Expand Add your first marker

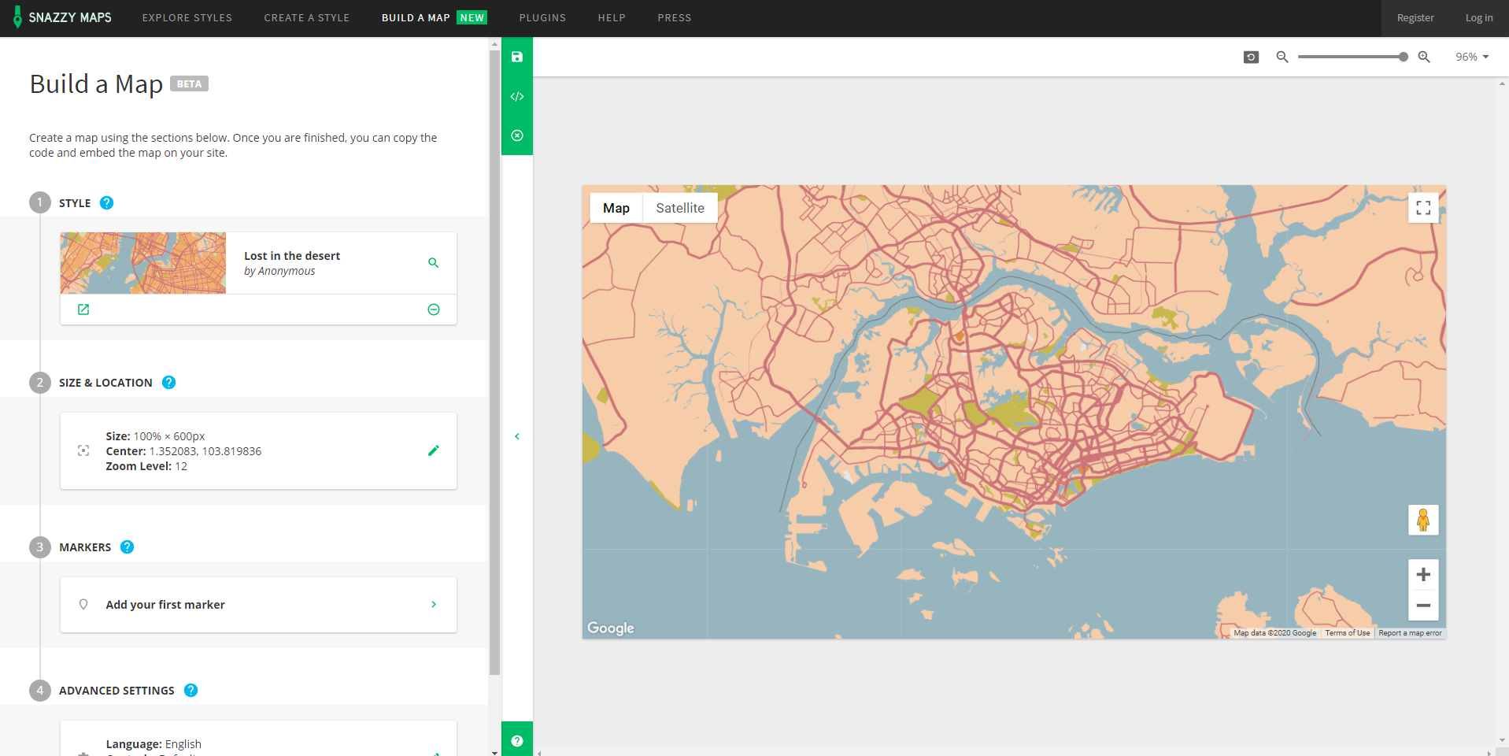click(258, 605)
